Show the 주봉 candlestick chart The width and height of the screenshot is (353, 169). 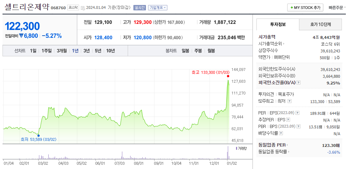coord(198,51)
